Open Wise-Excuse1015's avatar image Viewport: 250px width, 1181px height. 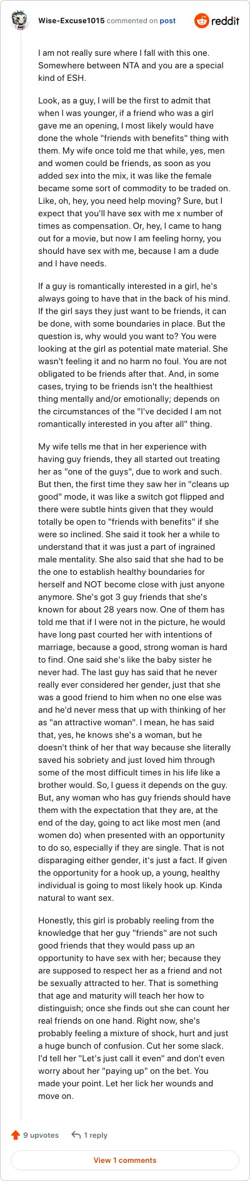(x=21, y=20)
